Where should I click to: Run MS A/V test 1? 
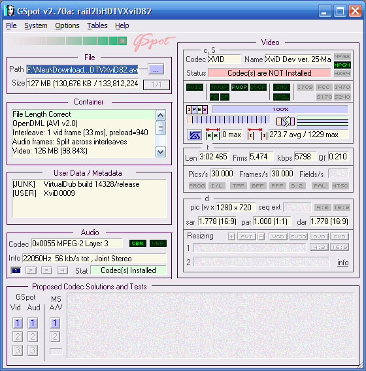click(x=55, y=323)
